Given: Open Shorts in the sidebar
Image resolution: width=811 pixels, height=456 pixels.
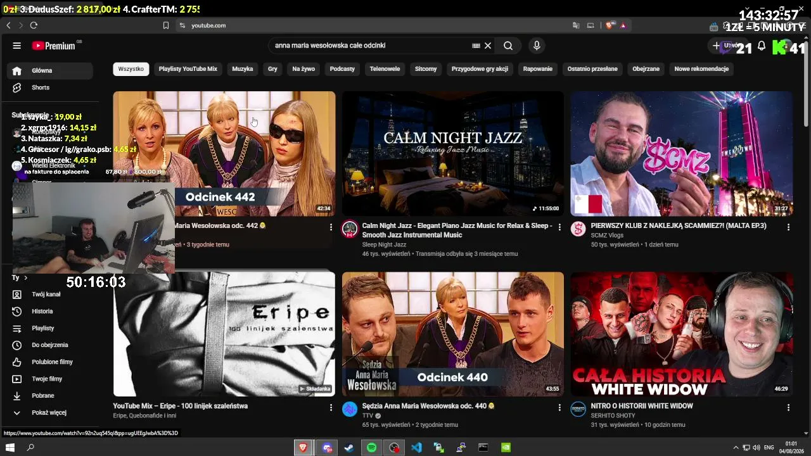Looking at the screenshot, I should click(51, 87).
